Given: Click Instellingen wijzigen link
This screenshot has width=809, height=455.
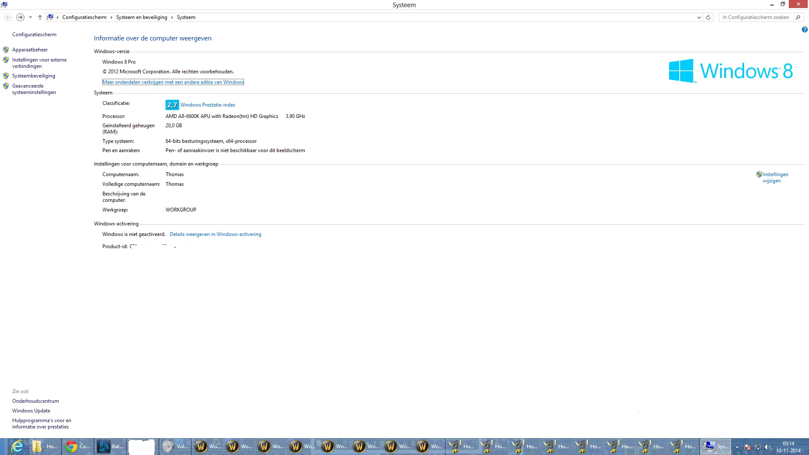Looking at the screenshot, I should pos(775,177).
